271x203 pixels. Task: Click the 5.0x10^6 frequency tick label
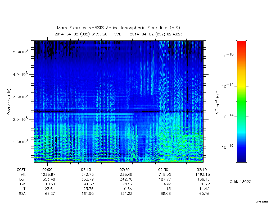pyautogui.click(x=20, y=52)
